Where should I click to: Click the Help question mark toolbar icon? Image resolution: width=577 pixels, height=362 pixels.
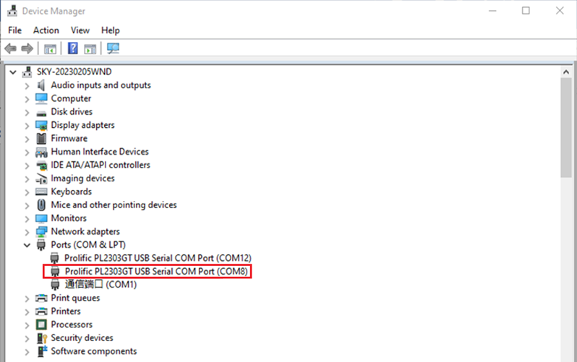pyautogui.click(x=73, y=49)
